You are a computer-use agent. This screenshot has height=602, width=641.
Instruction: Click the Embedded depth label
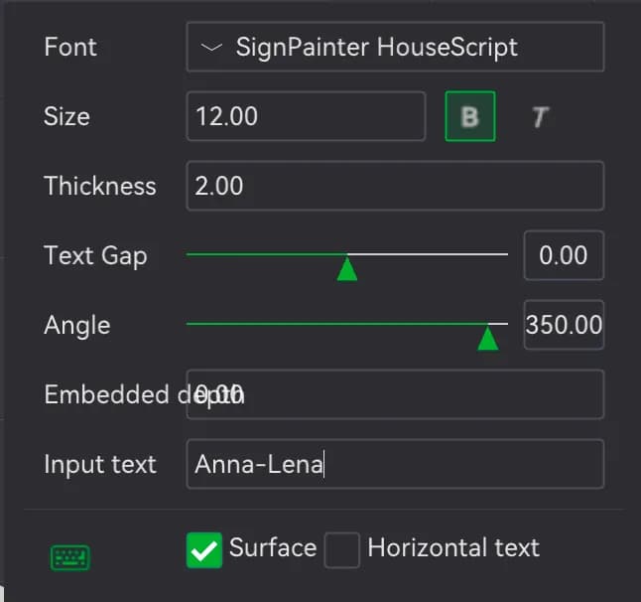point(144,394)
